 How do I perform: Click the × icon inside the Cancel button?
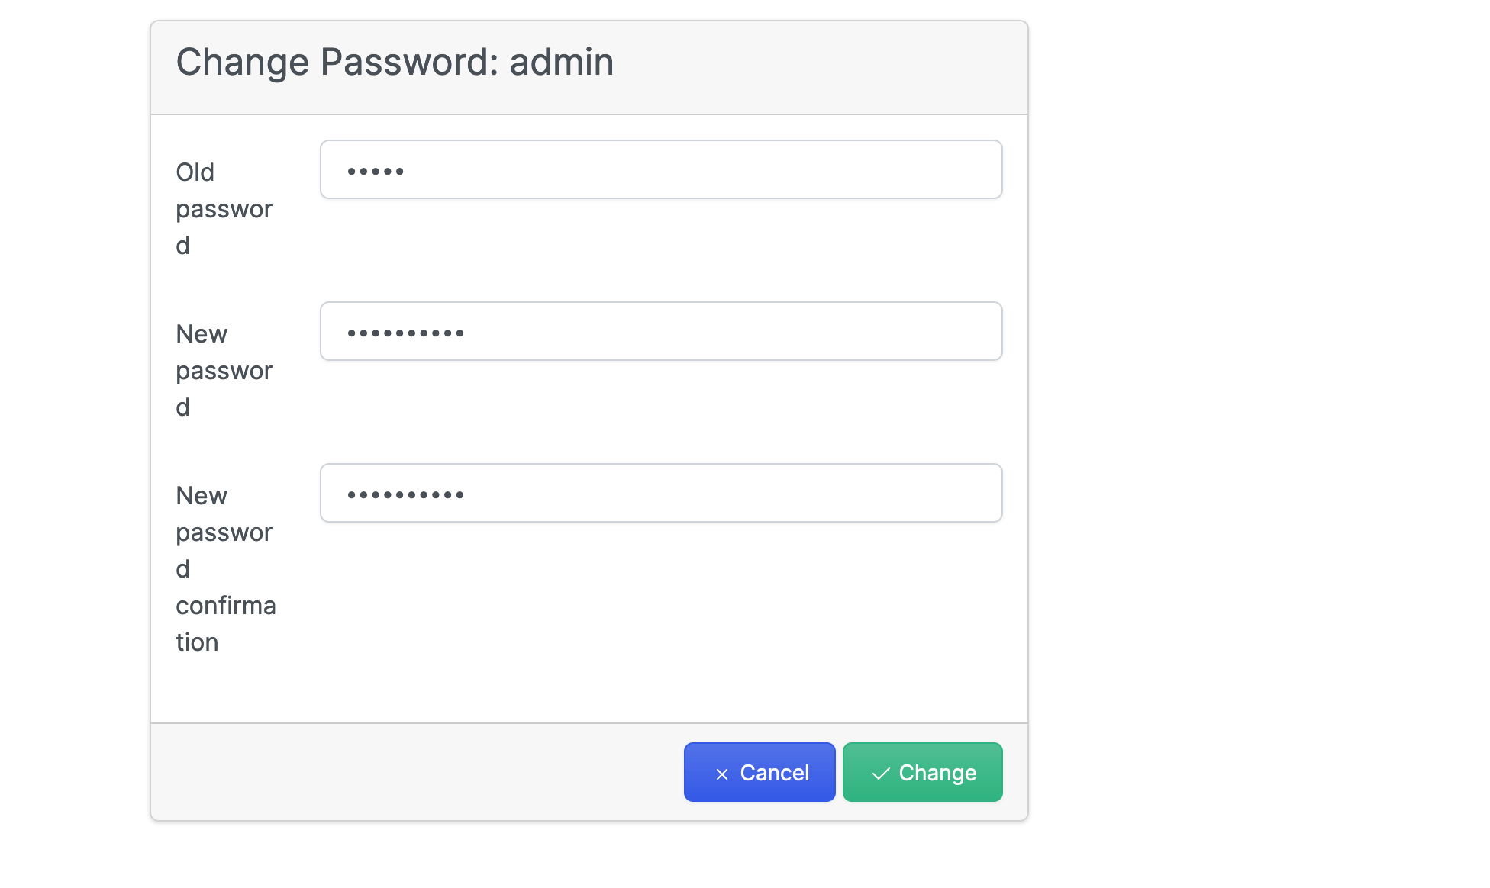coord(721,772)
